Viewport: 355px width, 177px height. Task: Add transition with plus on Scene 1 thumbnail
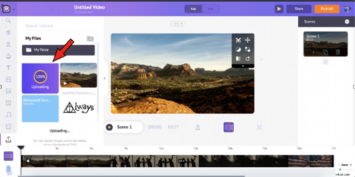tap(313, 52)
